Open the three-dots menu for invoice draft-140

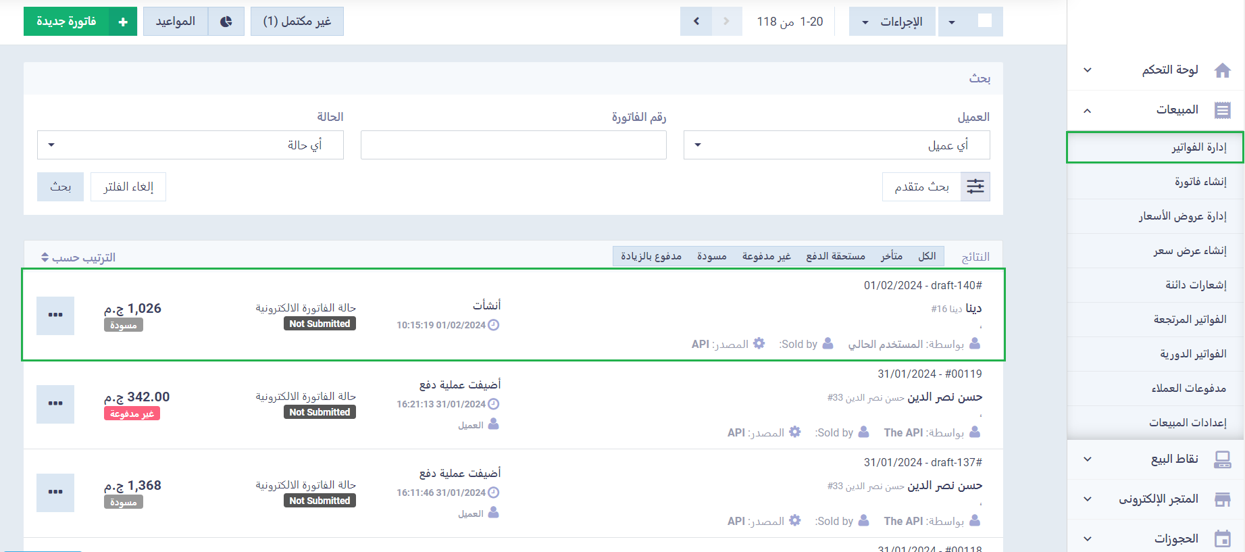pyautogui.click(x=55, y=315)
